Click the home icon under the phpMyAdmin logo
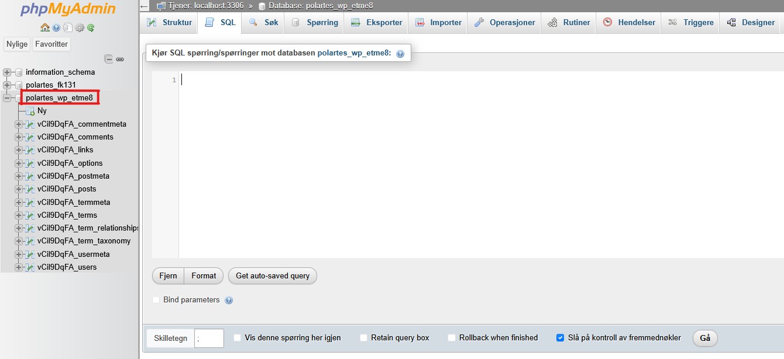Screen dimensions: 784x359 pos(45,27)
